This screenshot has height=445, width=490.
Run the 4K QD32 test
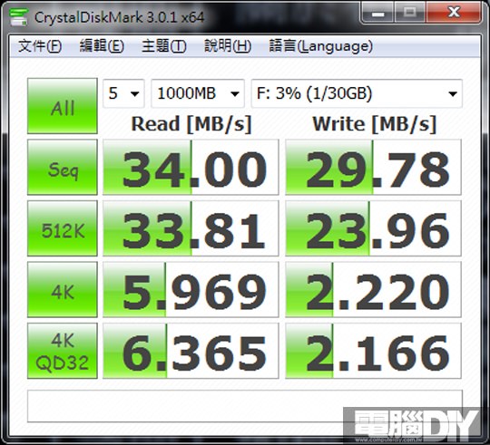click(63, 351)
